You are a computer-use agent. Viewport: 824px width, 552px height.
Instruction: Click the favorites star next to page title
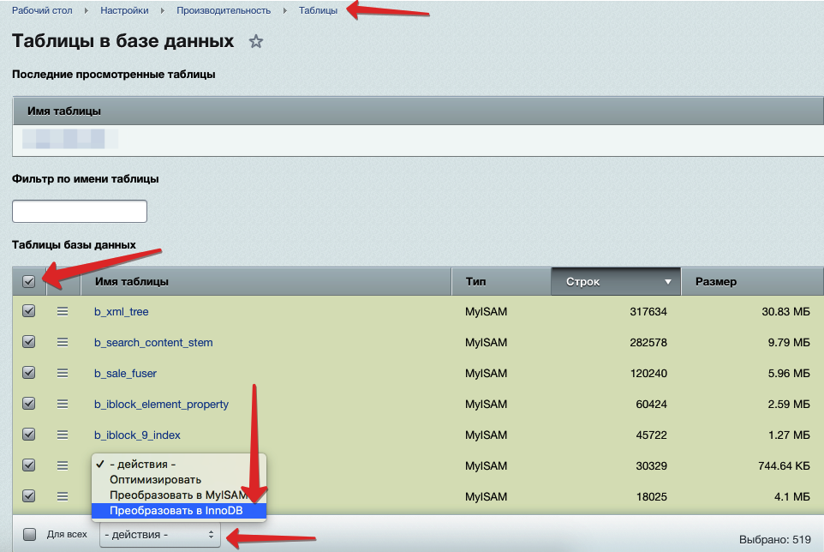(x=255, y=42)
